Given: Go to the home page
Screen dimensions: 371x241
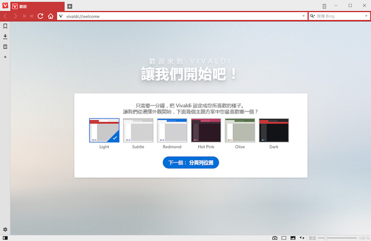Looking at the screenshot, I should click(x=51, y=16).
